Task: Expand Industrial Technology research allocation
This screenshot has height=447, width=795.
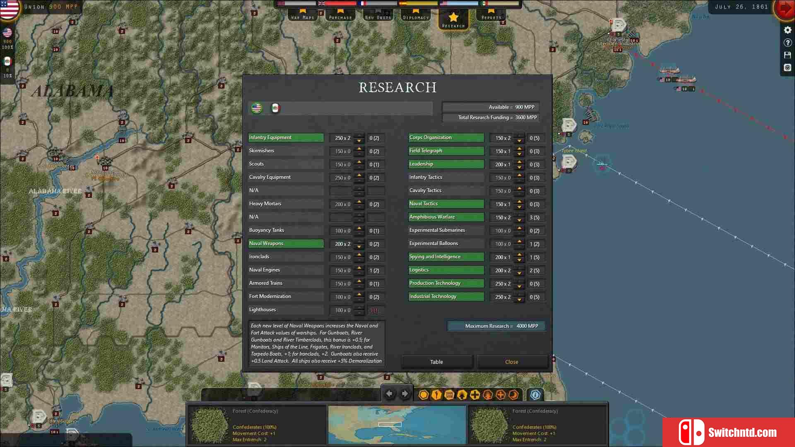Action: point(519,294)
